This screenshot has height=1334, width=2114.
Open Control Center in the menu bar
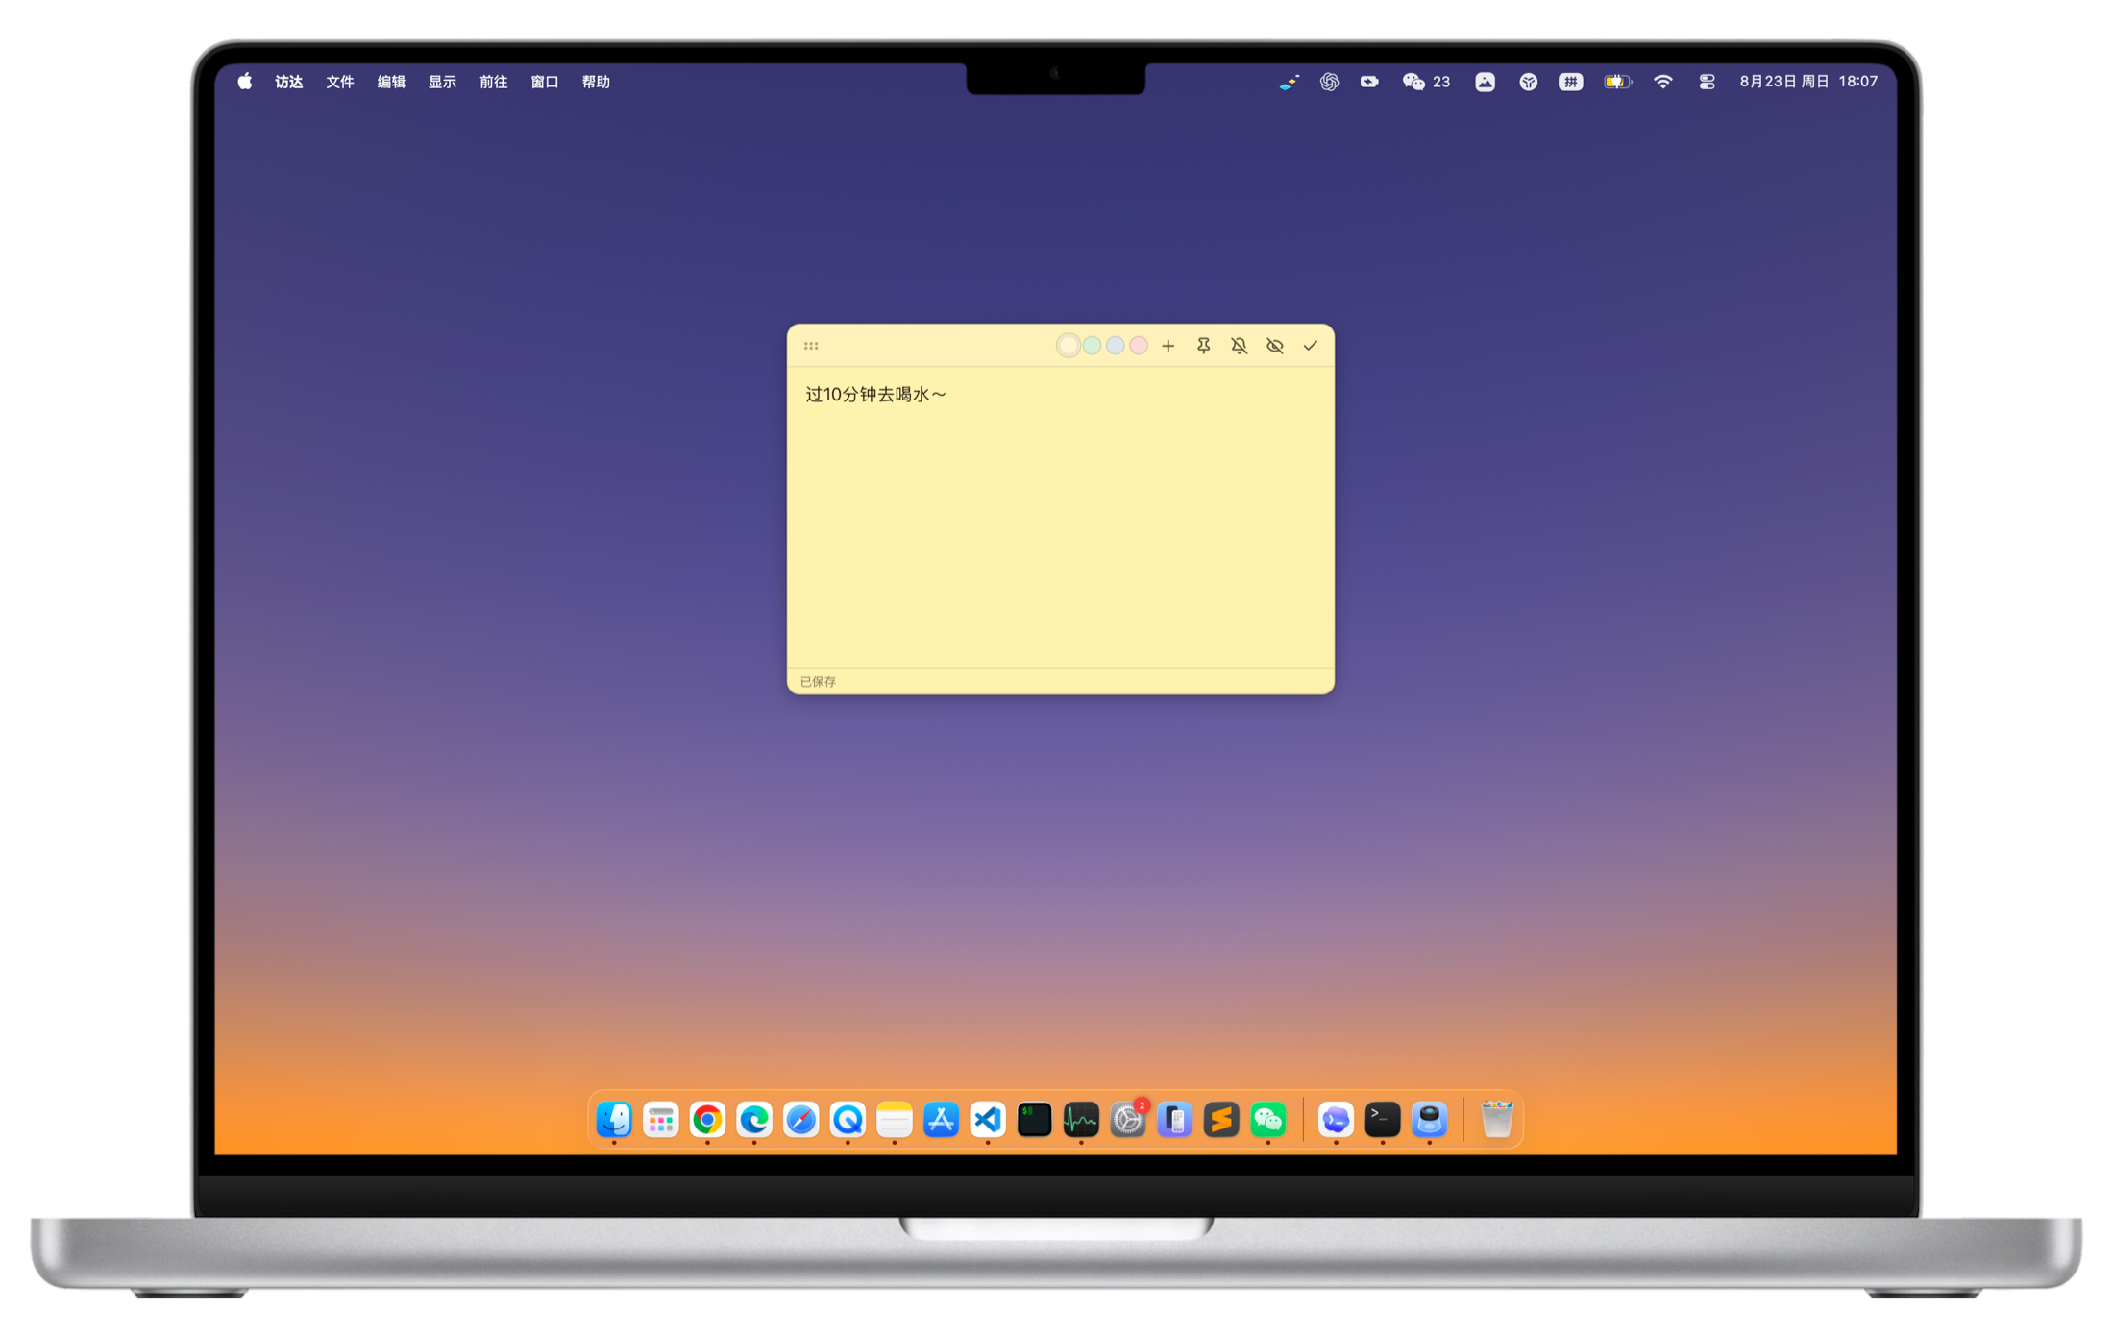tap(1707, 82)
